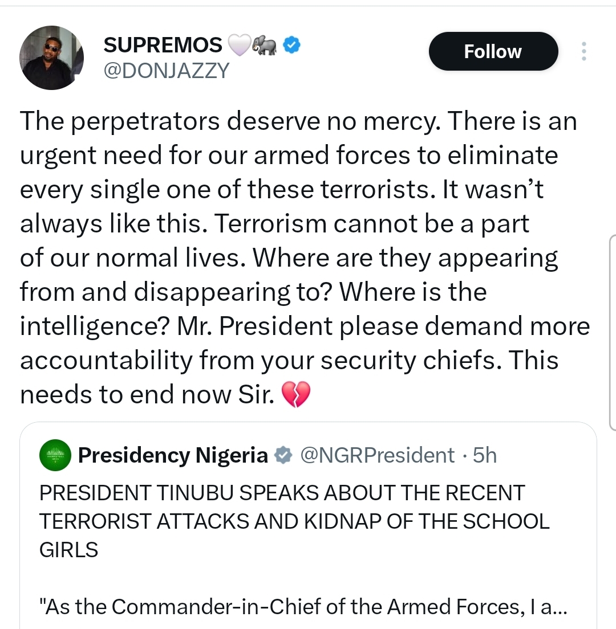
Task: Click the green Presidency Nigeria seal avatar
Action: (55, 455)
